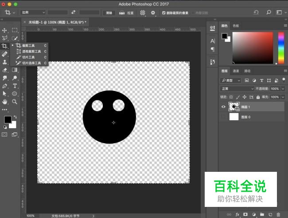This screenshot has width=288, height=218.
Task: Hide the 椭圆 1 layer
Action: pyautogui.click(x=223, y=107)
